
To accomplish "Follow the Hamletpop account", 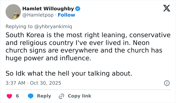I will click(66, 15).
